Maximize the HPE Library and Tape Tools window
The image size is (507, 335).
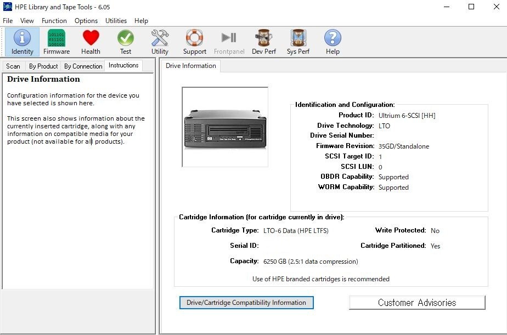pyautogui.click(x=471, y=7)
